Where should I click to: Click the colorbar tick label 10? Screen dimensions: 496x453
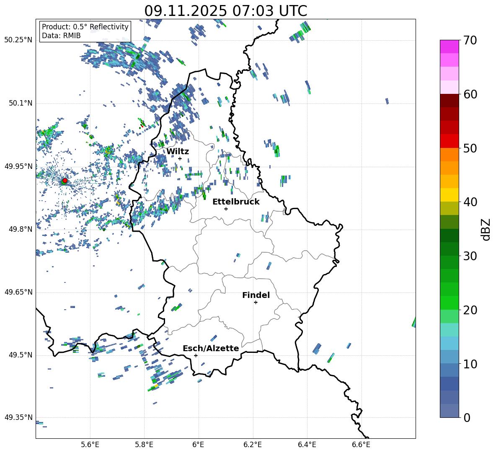tap(470, 364)
